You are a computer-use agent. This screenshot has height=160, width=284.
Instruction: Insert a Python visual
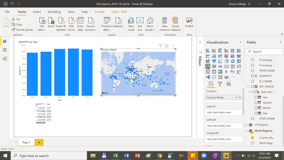pos(233,72)
